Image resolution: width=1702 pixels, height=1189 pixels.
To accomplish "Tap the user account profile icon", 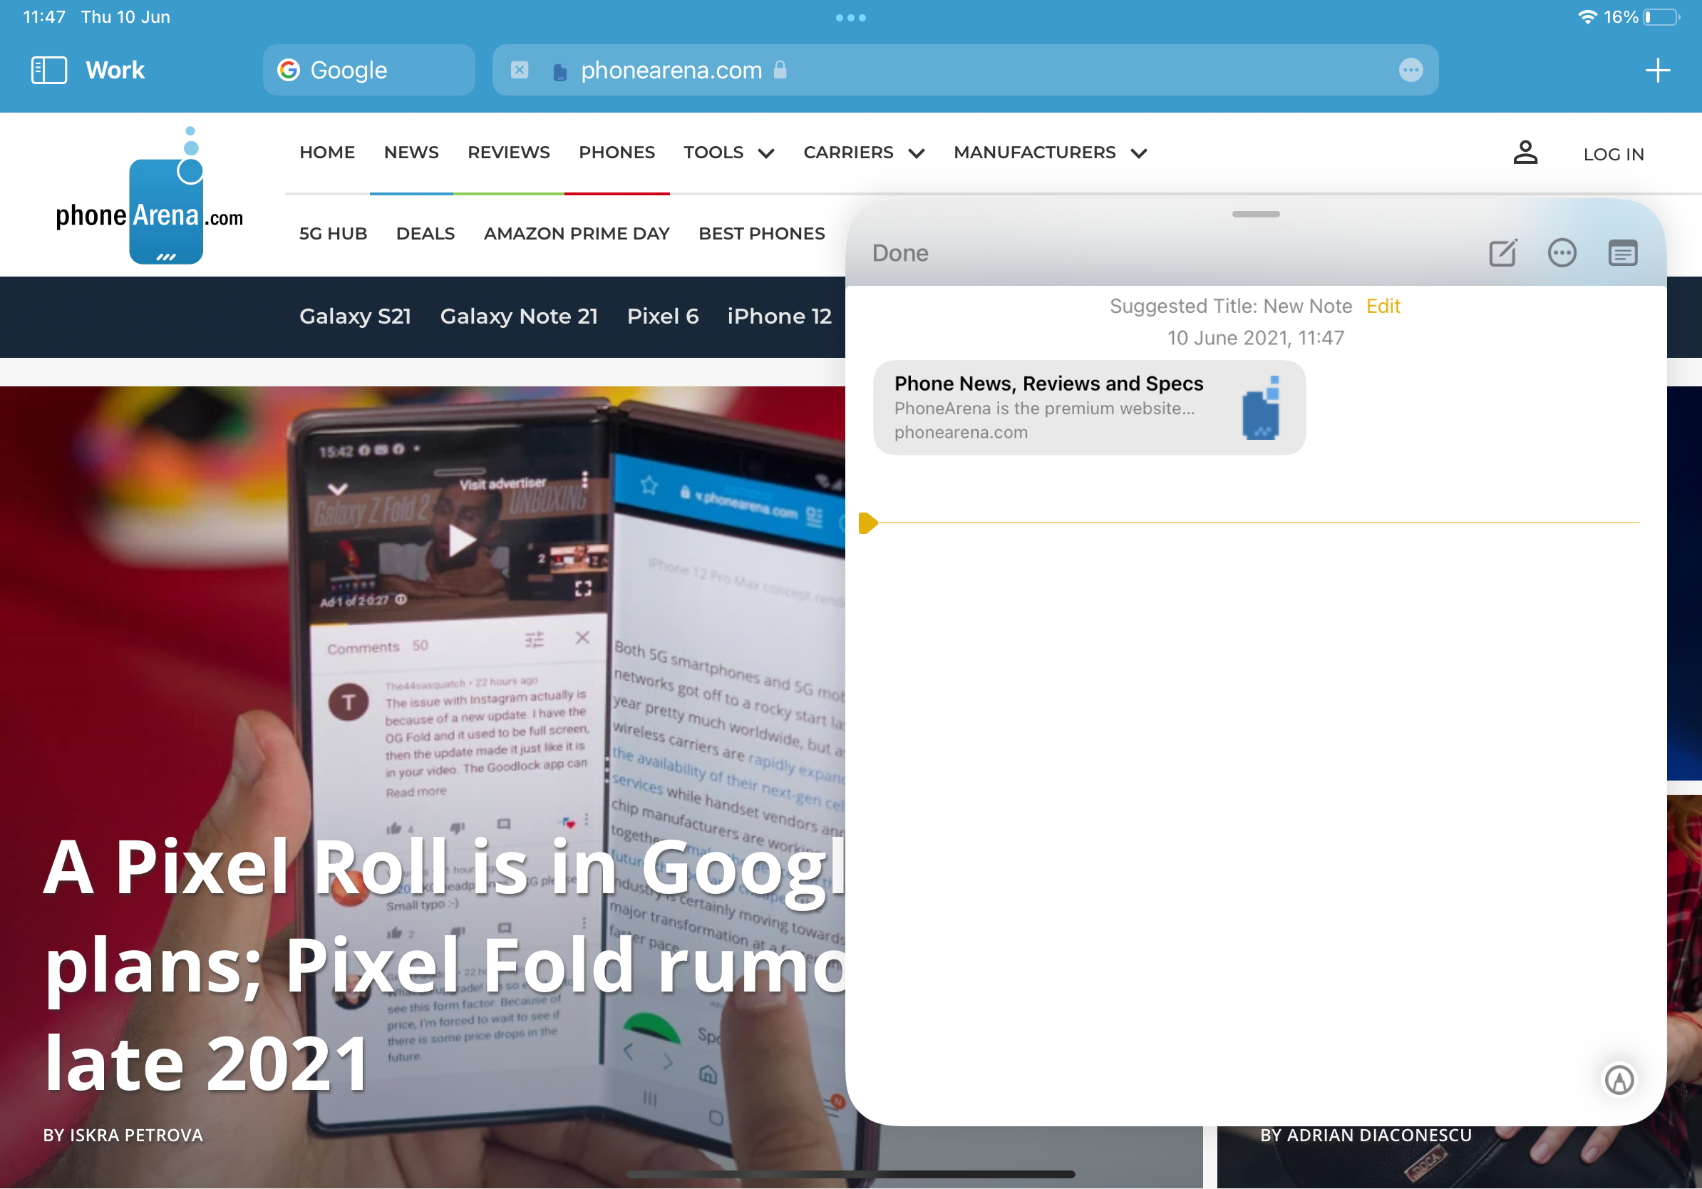I will point(1526,153).
